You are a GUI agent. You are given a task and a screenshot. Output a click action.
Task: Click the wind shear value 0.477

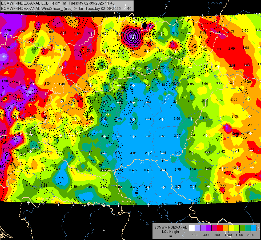tap(134, 170)
